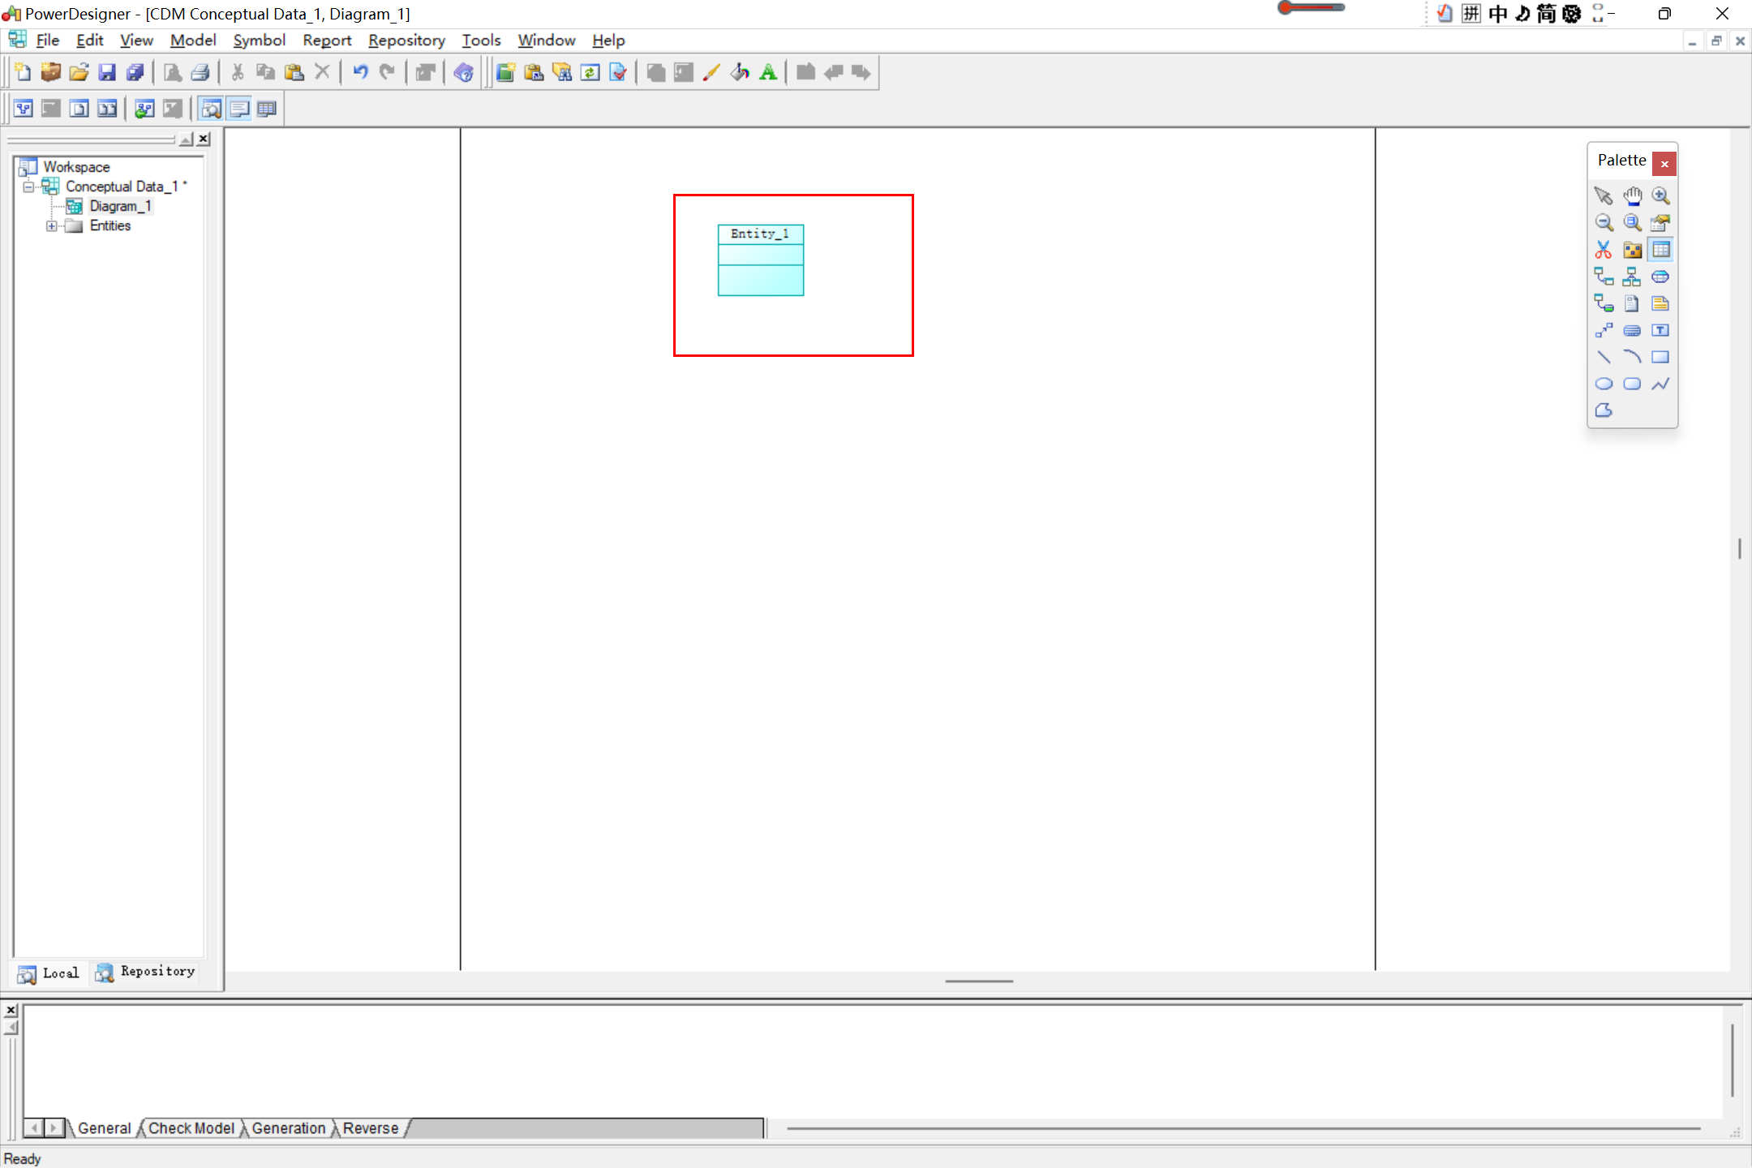Image resolution: width=1752 pixels, height=1168 pixels.
Task: Save the model with floppy icon
Action: click(106, 72)
